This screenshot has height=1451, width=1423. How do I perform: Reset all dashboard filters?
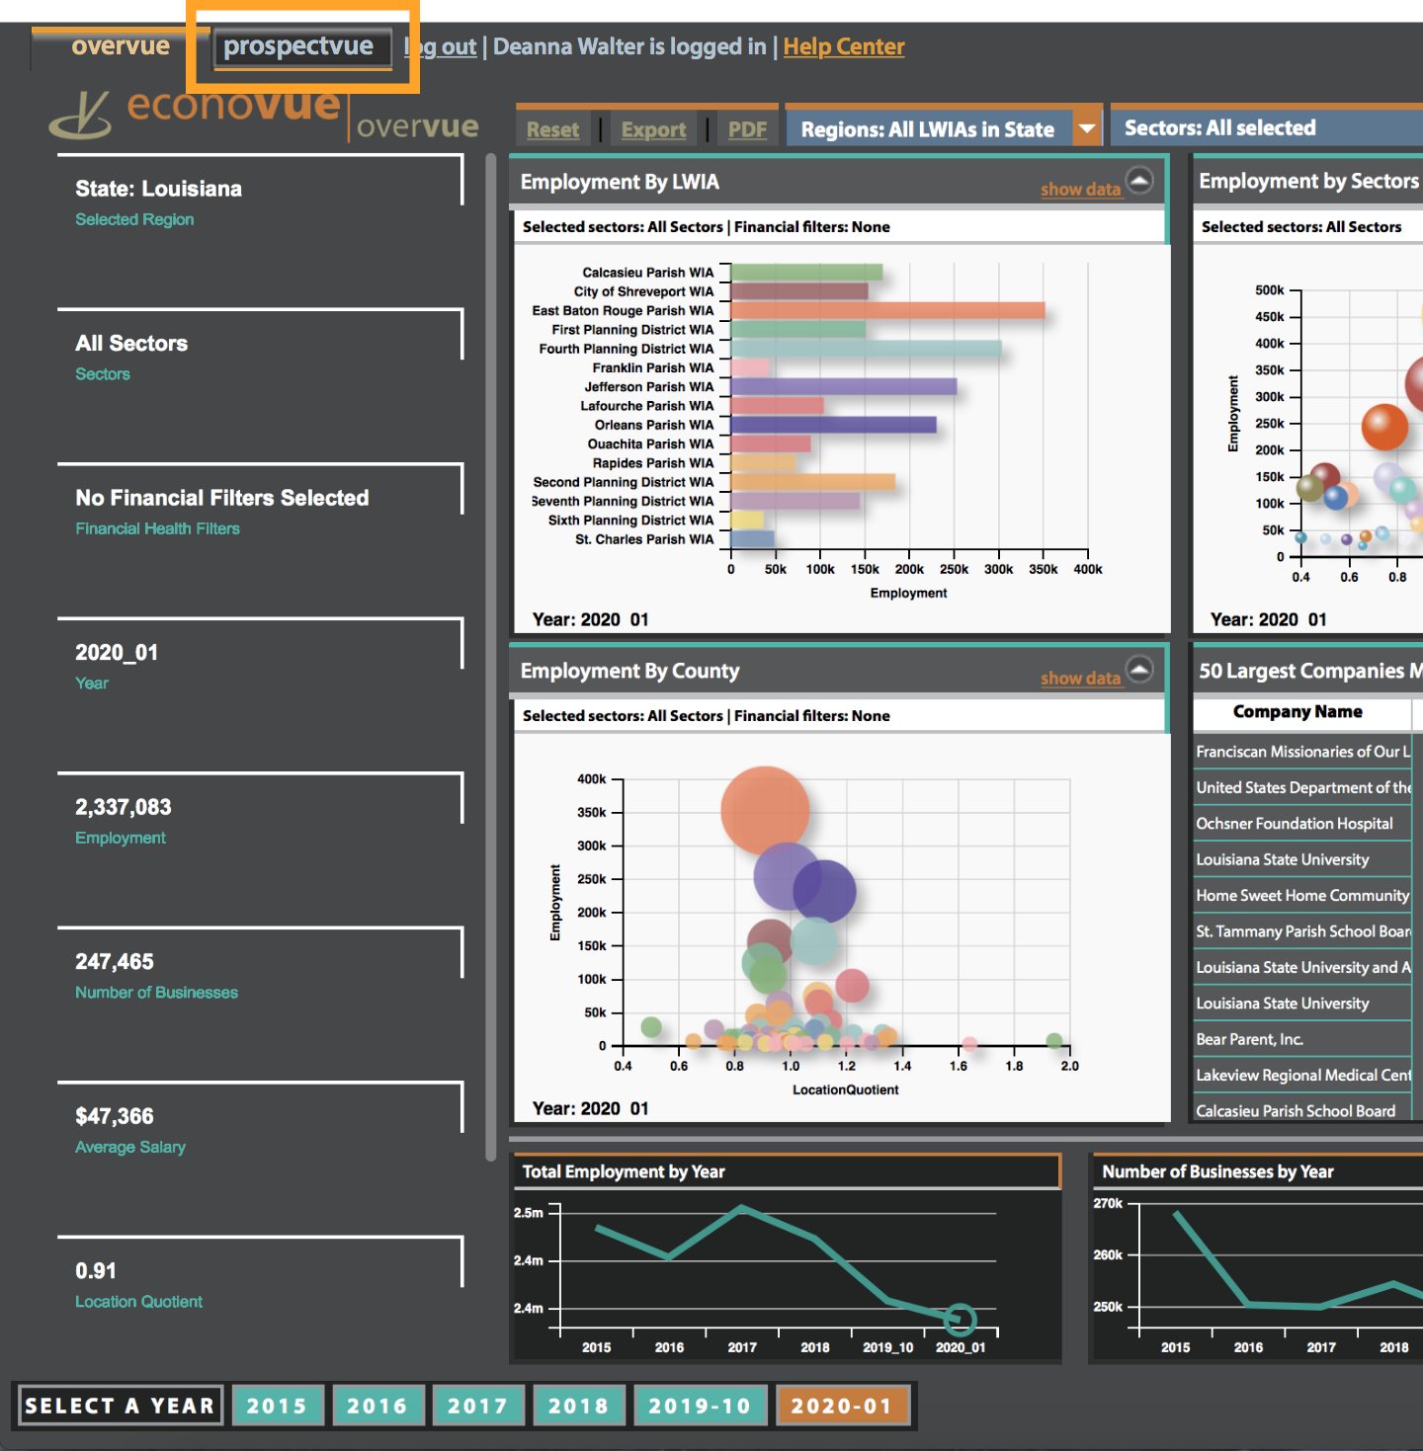[x=552, y=128]
